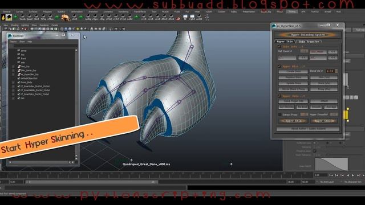Image resolution: width=365 pixels, height=205 pixels.
Task: Open the Display menu in Outliner
Action: click(13, 42)
